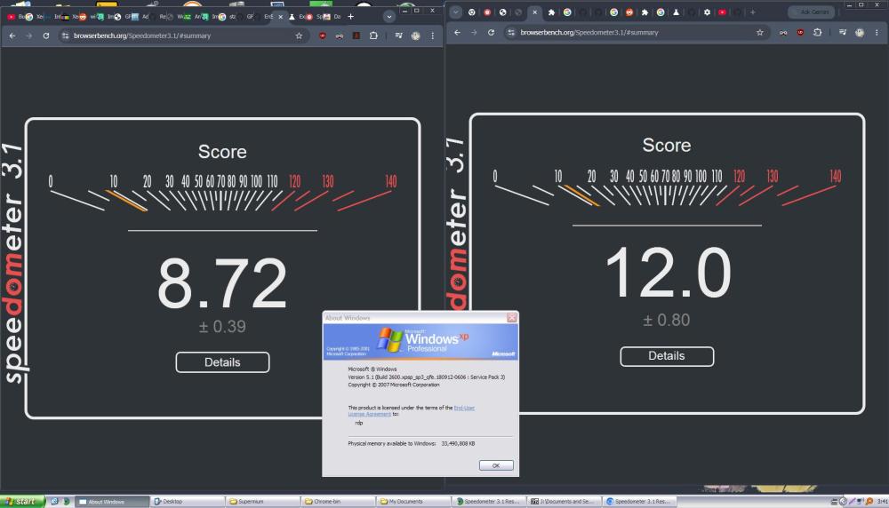View site information icon in right browser
The height and width of the screenshot is (508, 889).
pyautogui.click(x=511, y=32)
